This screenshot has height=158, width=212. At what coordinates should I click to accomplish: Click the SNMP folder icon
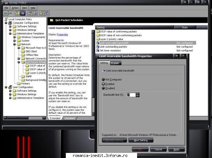pyautogui.click(x=23, y=76)
